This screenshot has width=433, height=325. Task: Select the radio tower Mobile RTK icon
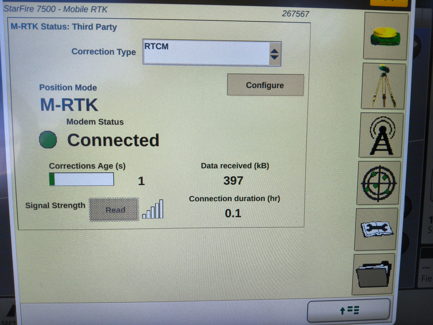[x=381, y=135]
